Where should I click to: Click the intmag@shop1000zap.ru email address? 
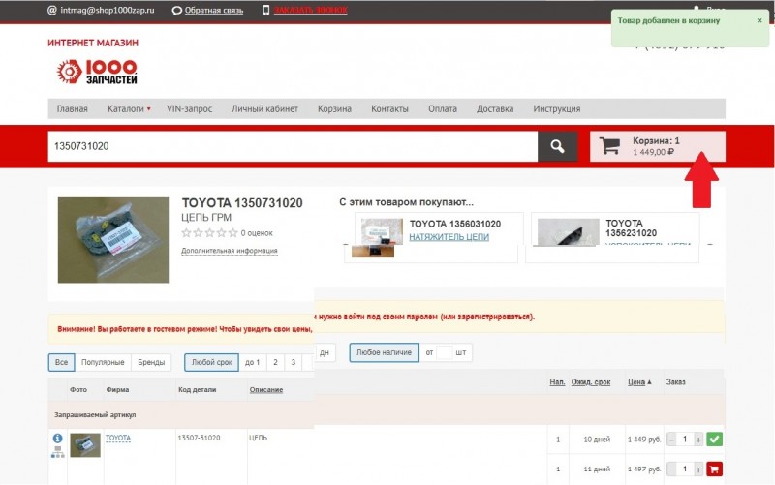pyautogui.click(x=108, y=10)
